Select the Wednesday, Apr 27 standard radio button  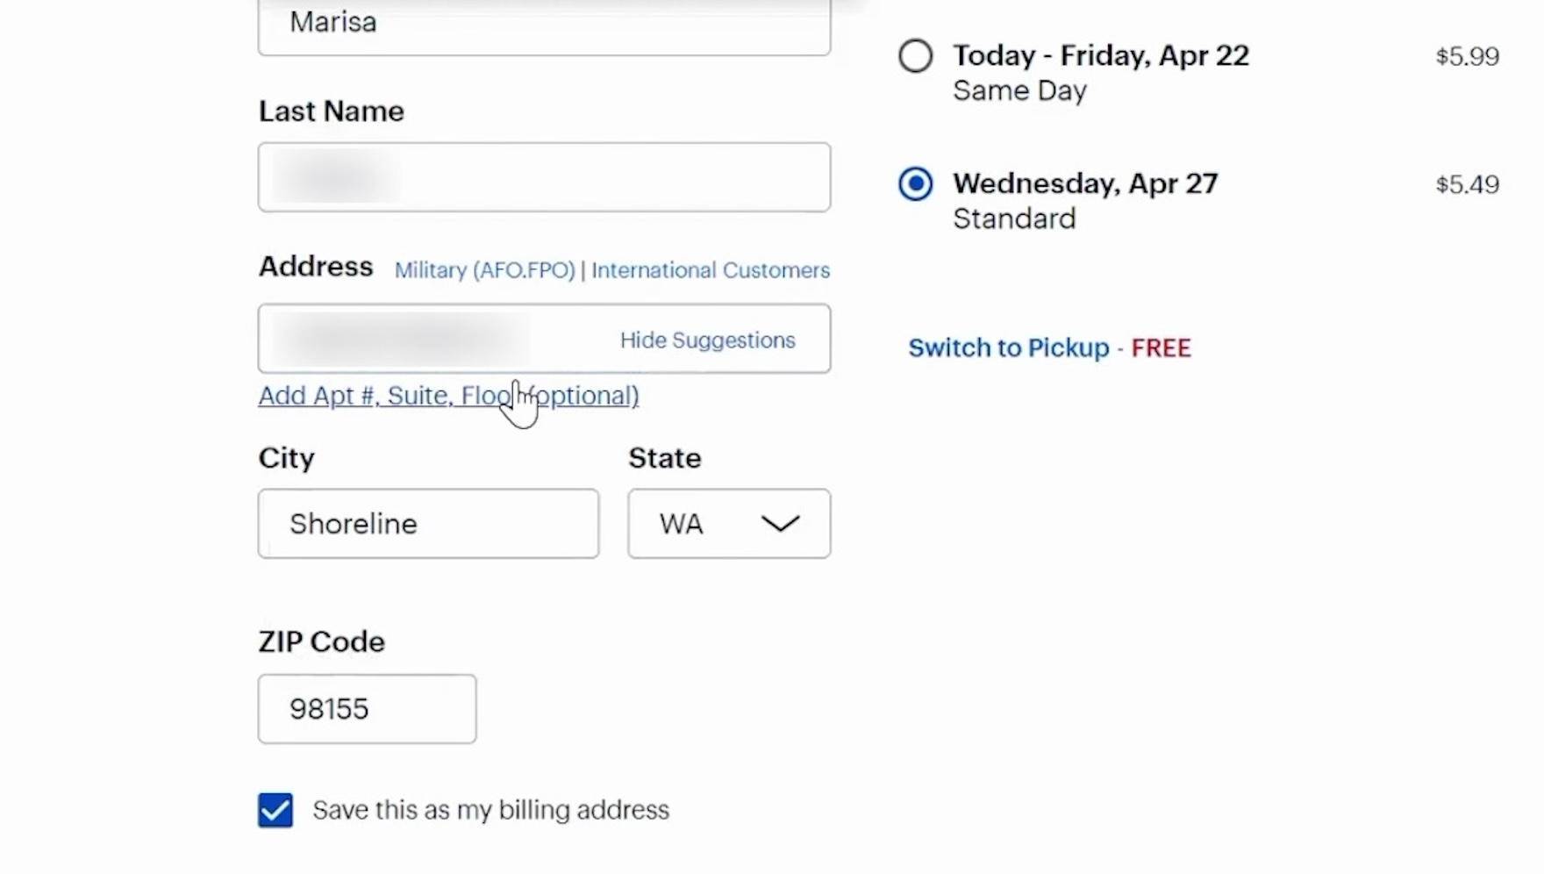click(915, 184)
